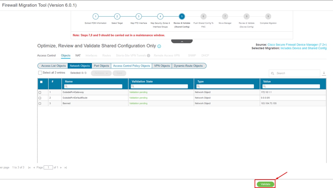
Task: Show Port Objects
Action: tap(102, 66)
